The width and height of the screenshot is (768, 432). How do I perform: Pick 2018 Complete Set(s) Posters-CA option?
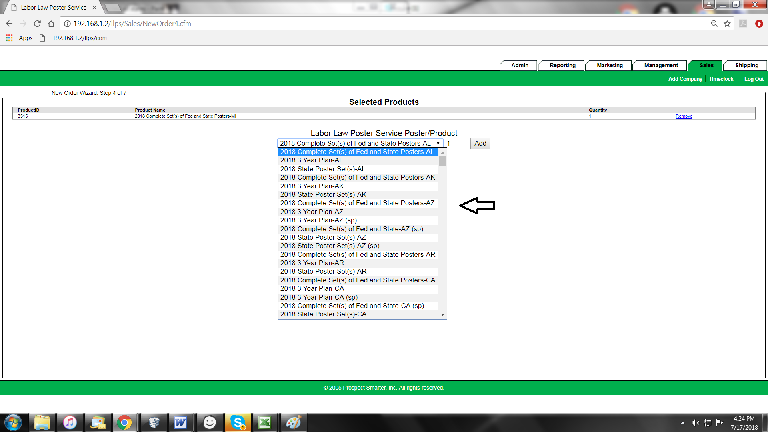click(358, 280)
